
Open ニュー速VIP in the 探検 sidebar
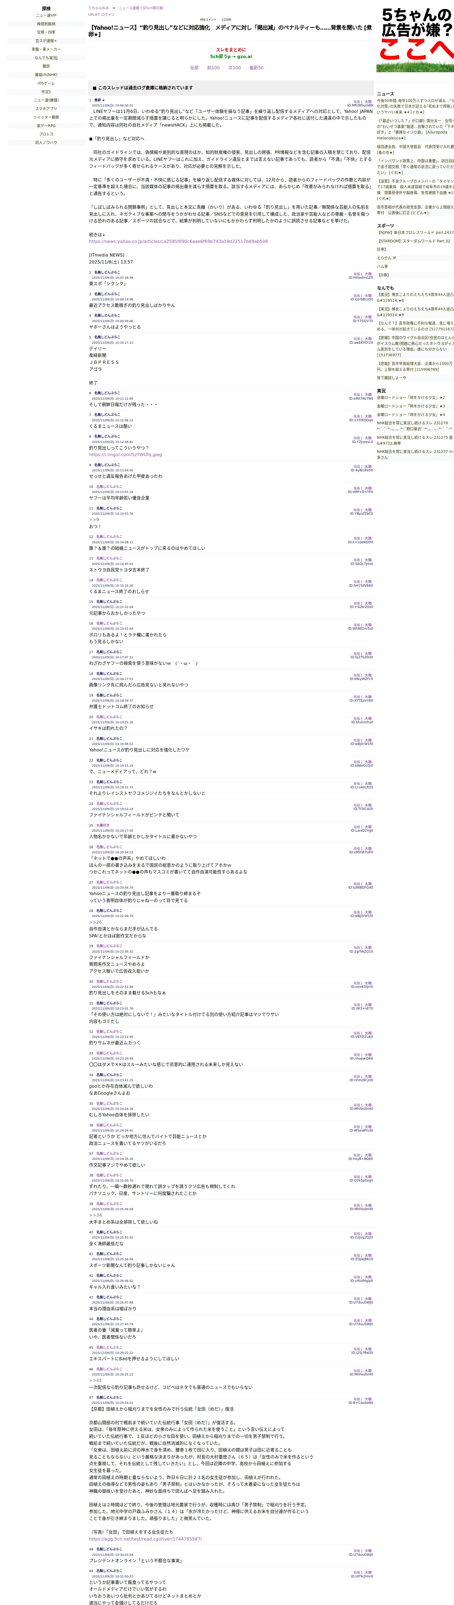pos(46,16)
